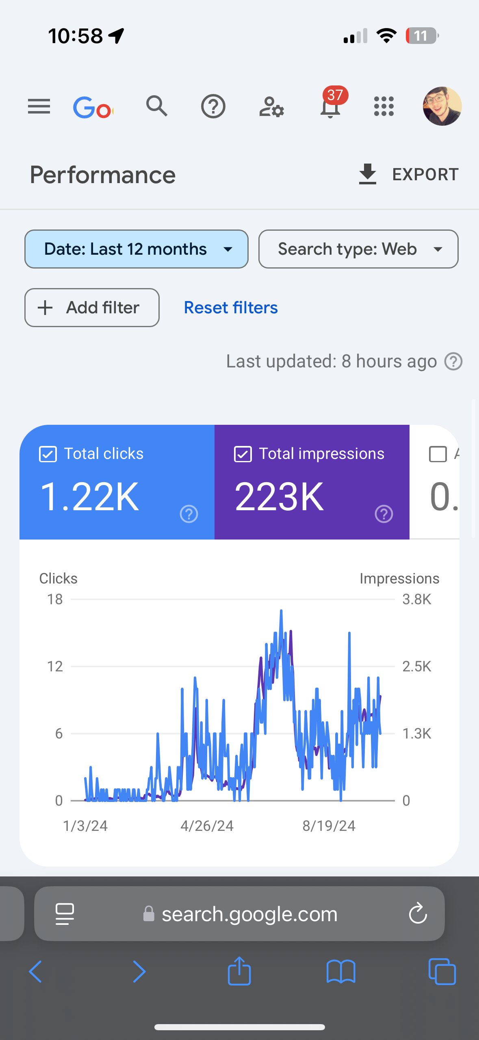Click the help icon next to Last updated
The image size is (479, 1040).
click(x=453, y=361)
